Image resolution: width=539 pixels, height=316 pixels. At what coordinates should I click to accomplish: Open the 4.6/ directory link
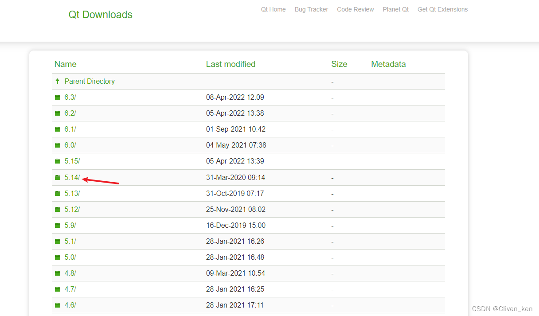click(70, 305)
